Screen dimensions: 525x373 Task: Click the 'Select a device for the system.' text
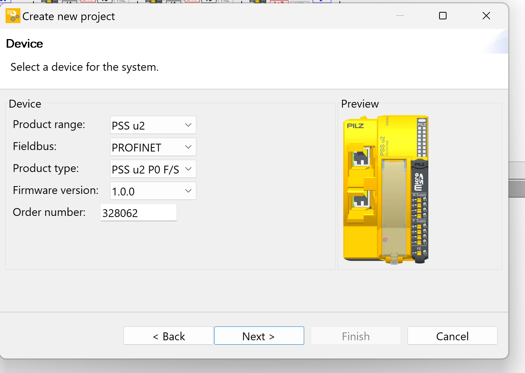pos(85,67)
